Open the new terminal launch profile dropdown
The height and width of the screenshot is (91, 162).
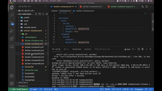[x=135, y=49]
